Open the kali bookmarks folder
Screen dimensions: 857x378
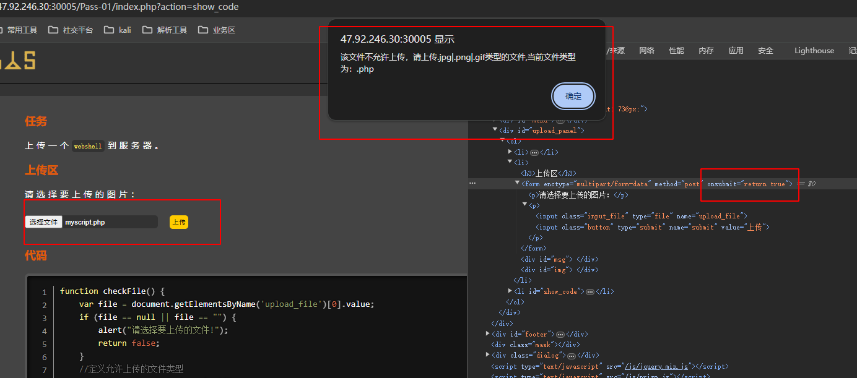coord(118,30)
